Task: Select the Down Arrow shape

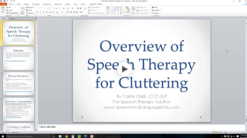Action: point(118,10)
